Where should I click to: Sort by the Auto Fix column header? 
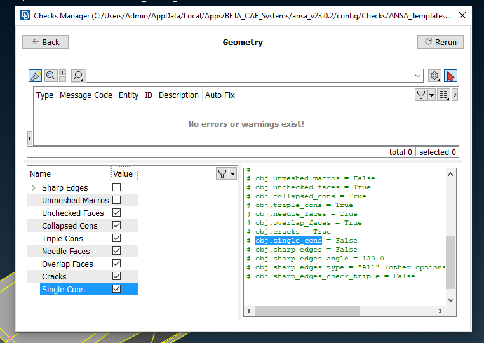click(x=220, y=95)
